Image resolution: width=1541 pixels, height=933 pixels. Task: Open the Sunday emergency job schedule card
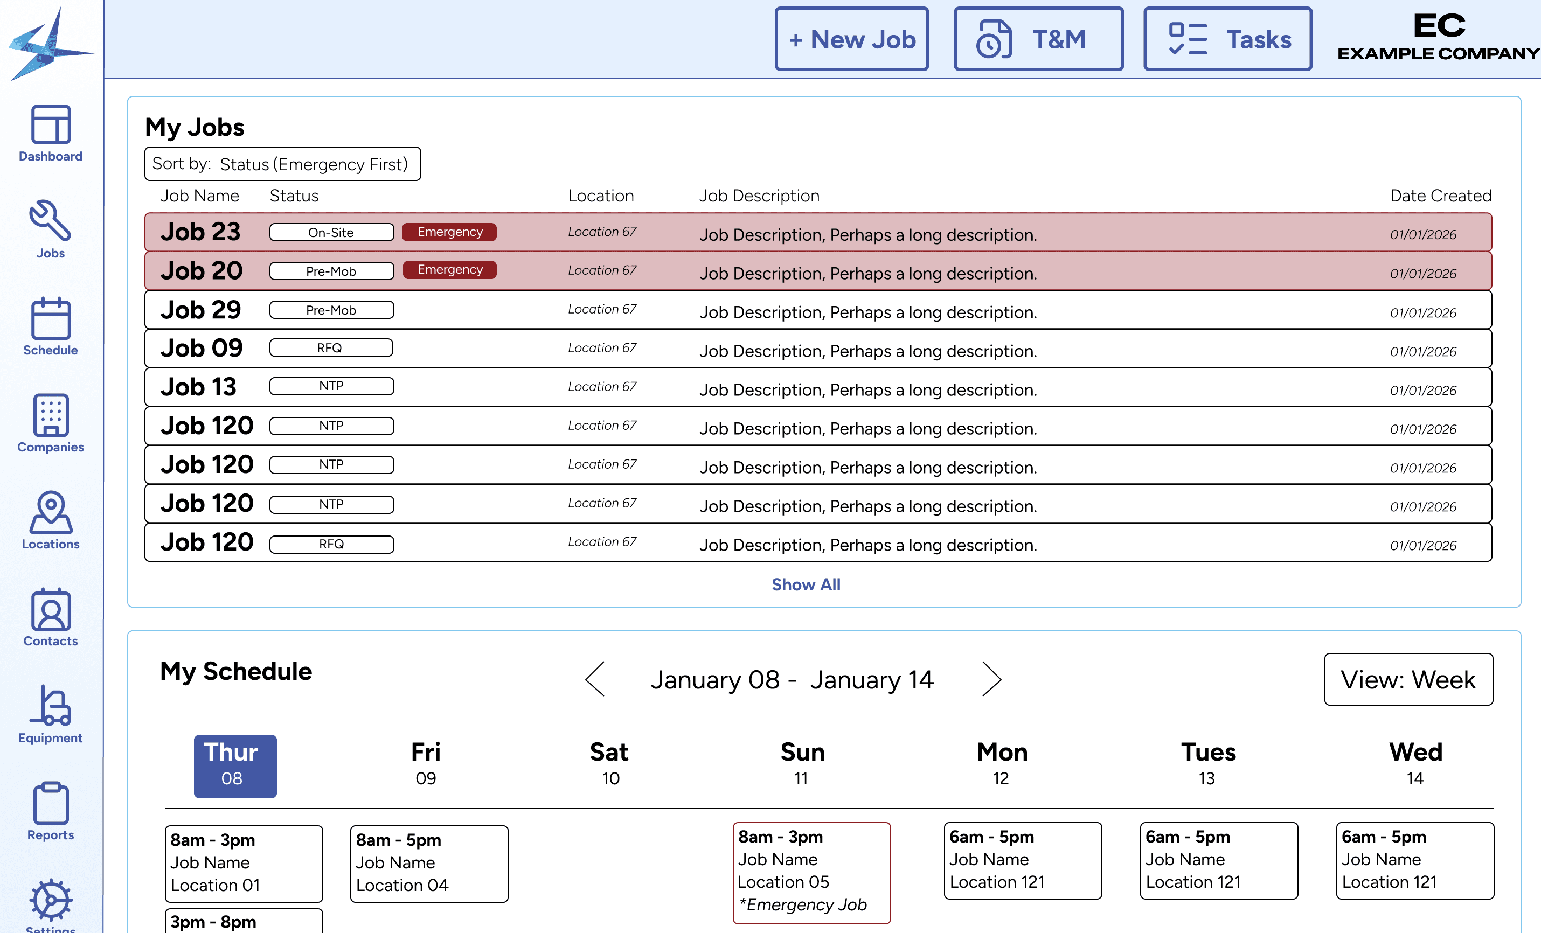point(811,872)
